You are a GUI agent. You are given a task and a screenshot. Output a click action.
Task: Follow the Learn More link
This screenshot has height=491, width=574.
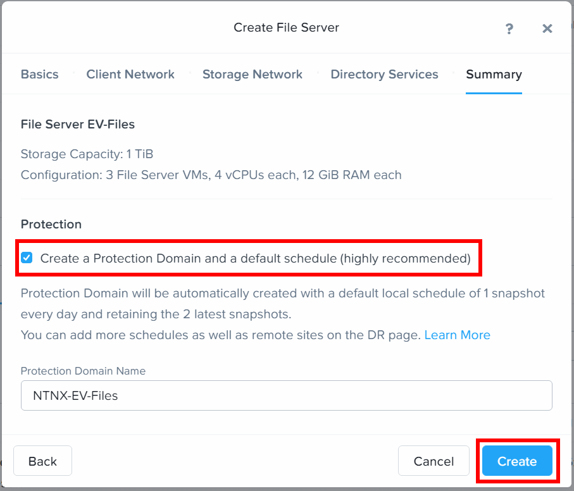pos(457,335)
